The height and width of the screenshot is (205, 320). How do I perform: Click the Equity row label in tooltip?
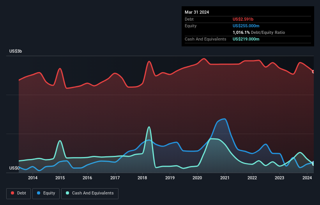click(191, 26)
